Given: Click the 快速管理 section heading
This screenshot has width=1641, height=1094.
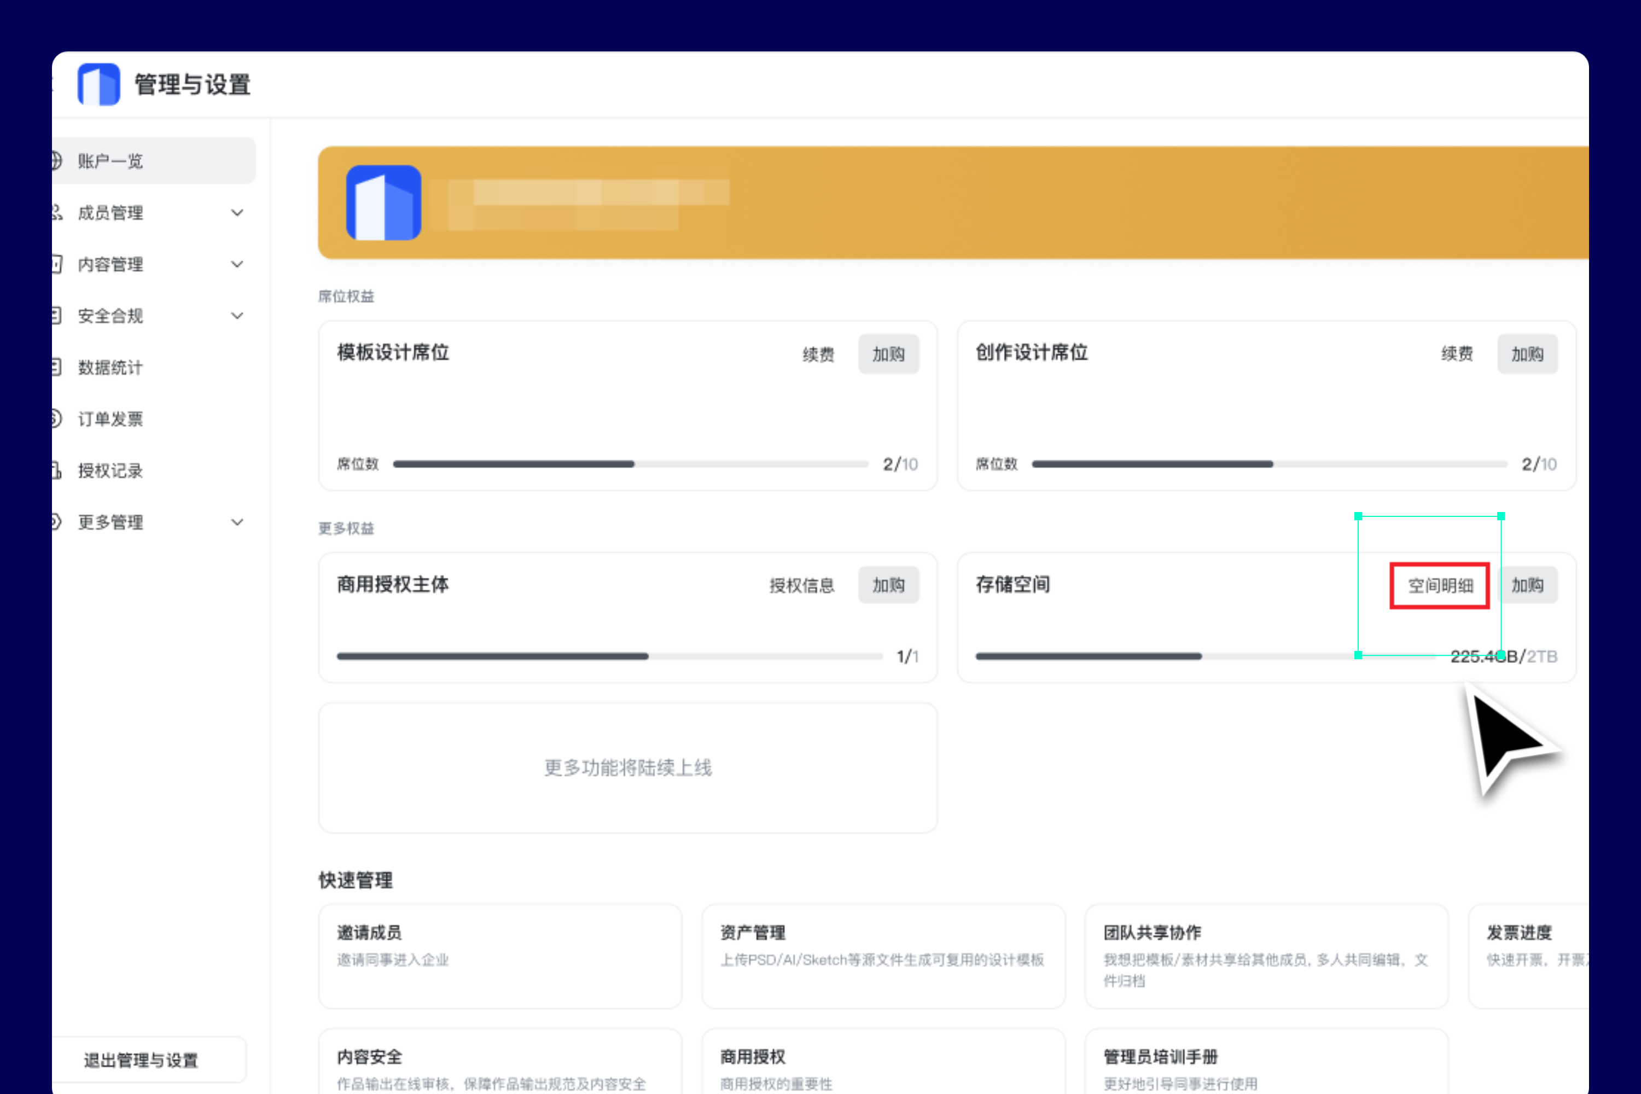Looking at the screenshot, I should (356, 881).
